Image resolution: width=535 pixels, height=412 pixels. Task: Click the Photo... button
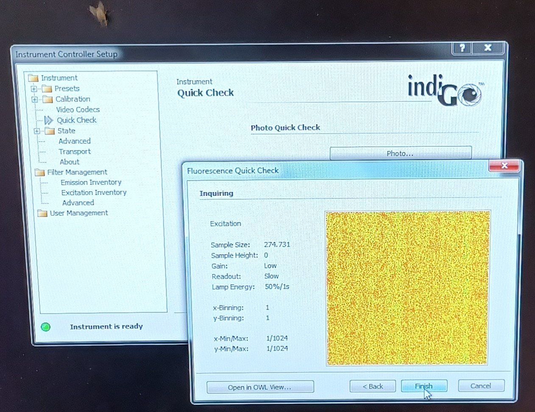(x=401, y=153)
